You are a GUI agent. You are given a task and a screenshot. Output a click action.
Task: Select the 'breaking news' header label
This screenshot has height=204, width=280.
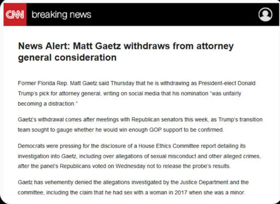point(61,15)
